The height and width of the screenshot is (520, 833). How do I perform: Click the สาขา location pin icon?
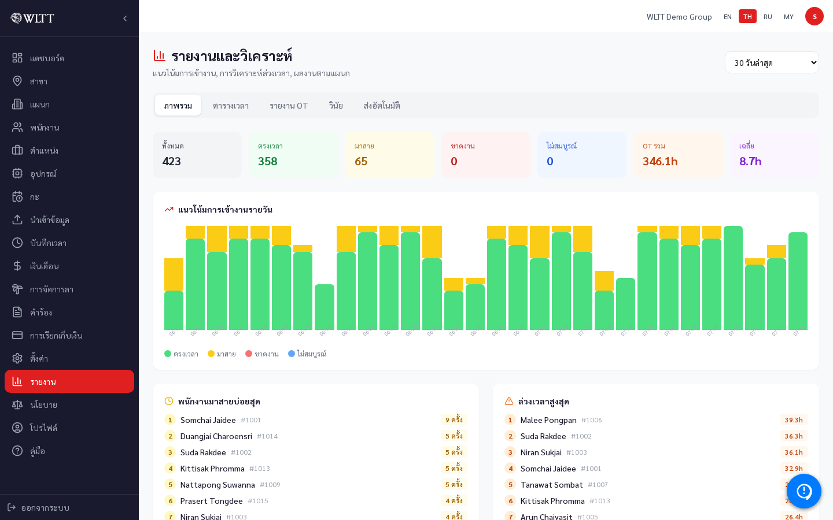[x=17, y=81]
